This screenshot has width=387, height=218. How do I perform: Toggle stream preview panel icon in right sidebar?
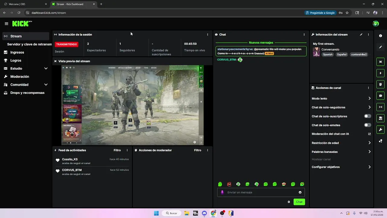380,62
